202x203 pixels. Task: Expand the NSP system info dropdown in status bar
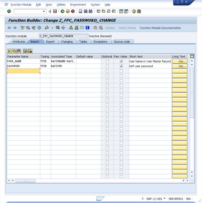tap(164, 199)
